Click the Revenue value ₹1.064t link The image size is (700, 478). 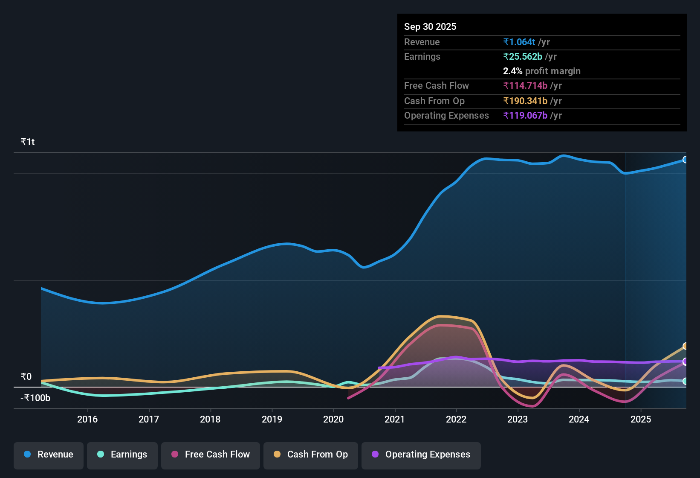(518, 42)
